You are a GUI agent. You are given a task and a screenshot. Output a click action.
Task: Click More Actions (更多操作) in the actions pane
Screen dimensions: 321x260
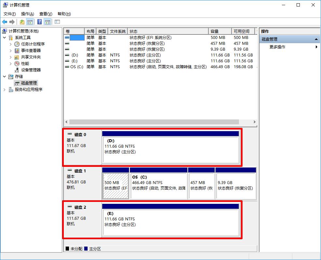pyautogui.click(x=277, y=47)
